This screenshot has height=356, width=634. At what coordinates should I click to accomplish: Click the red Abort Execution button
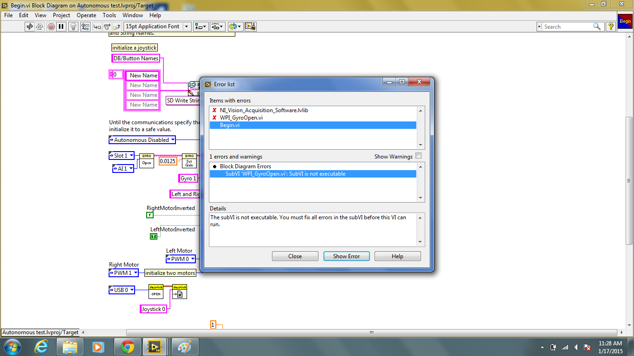click(51, 26)
